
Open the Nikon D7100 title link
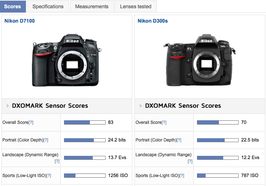pos(19,21)
